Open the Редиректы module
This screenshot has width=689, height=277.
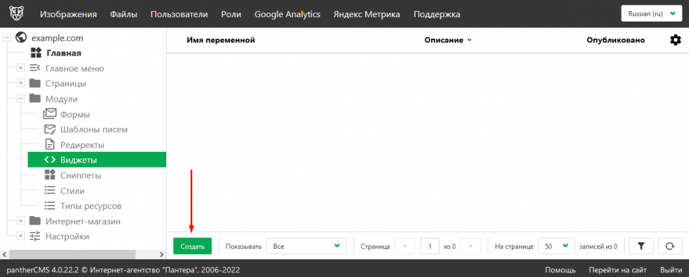[83, 145]
